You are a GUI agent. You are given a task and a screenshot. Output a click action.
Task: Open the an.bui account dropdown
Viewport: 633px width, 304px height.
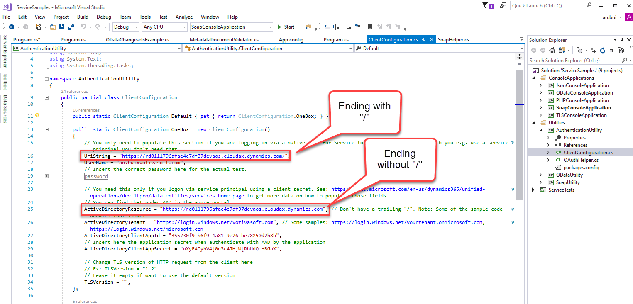pyautogui.click(x=612, y=17)
